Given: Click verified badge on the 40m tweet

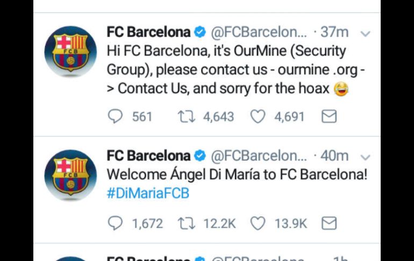Looking at the screenshot, I should tap(200, 157).
